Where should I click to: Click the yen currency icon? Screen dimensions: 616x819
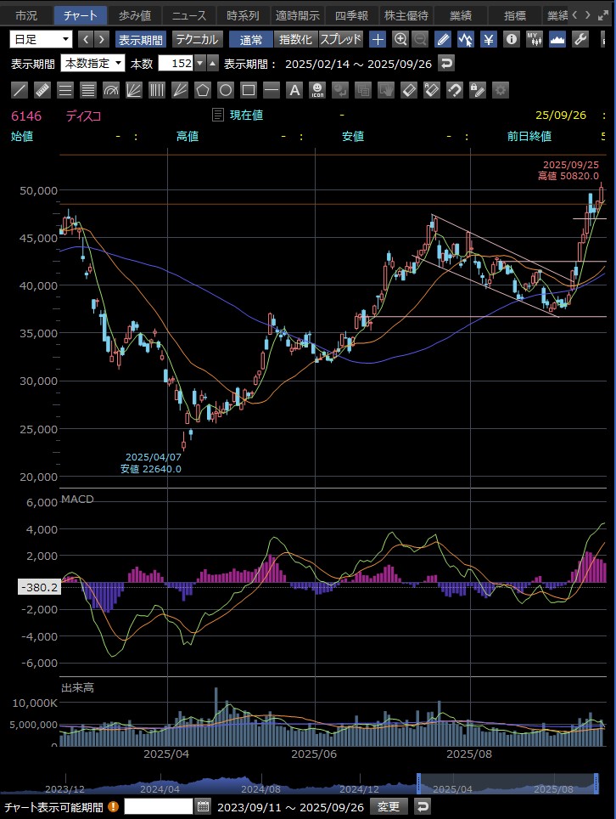click(x=489, y=39)
